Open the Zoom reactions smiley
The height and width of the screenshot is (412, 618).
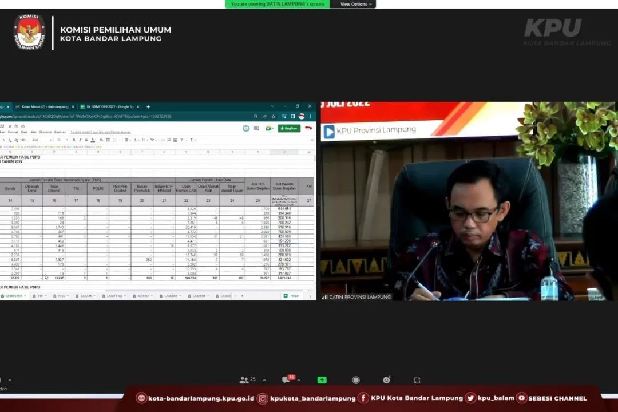pos(387,380)
